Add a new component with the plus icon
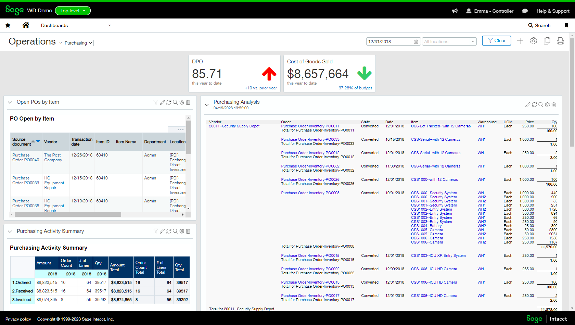The height and width of the screenshot is (325, 575). pyautogui.click(x=520, y=41)
